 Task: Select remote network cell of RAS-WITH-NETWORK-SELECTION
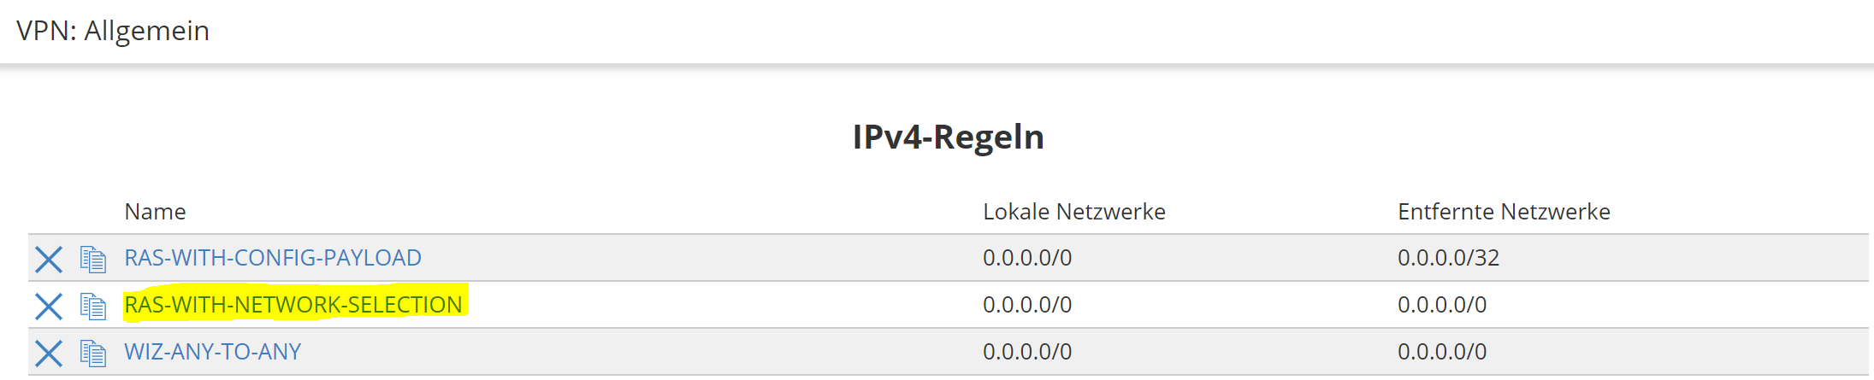(x=1442, y=305)
